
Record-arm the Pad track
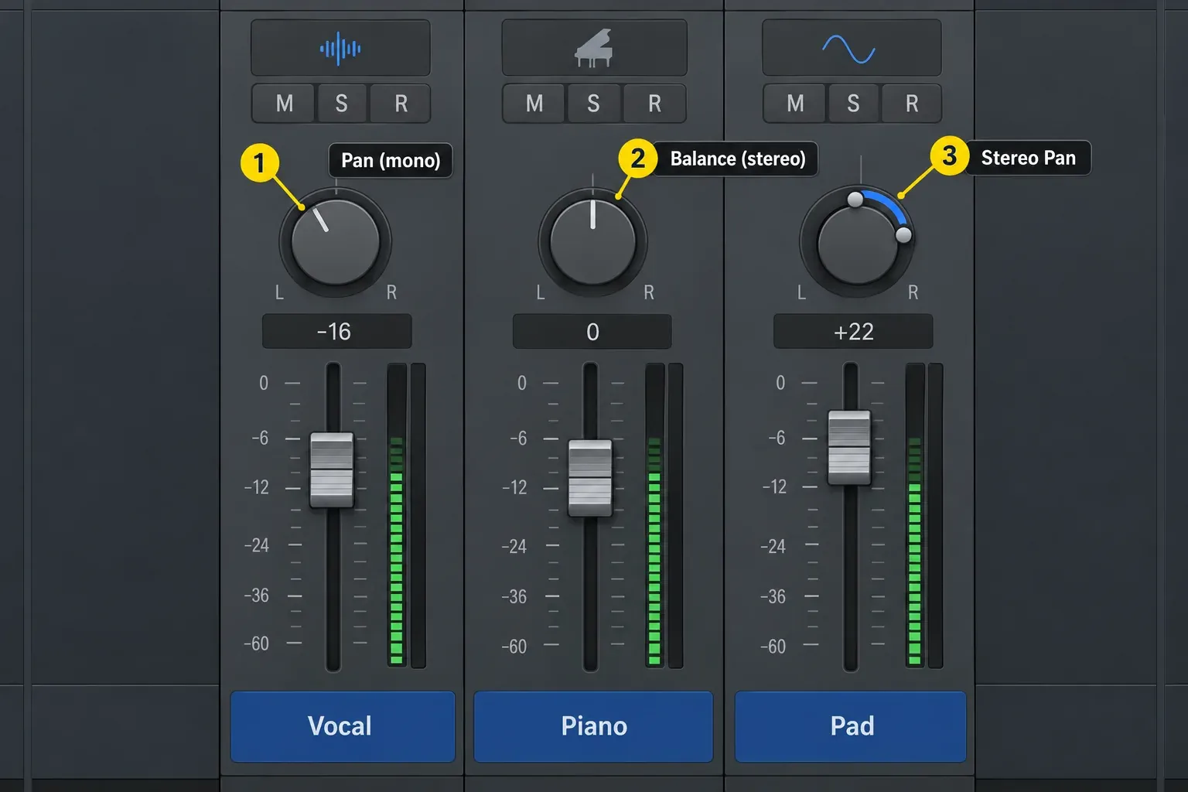click(912, 104)
